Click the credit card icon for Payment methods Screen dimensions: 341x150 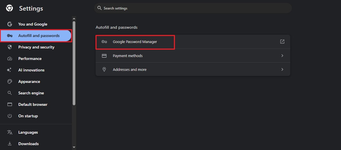pos(104,56)
